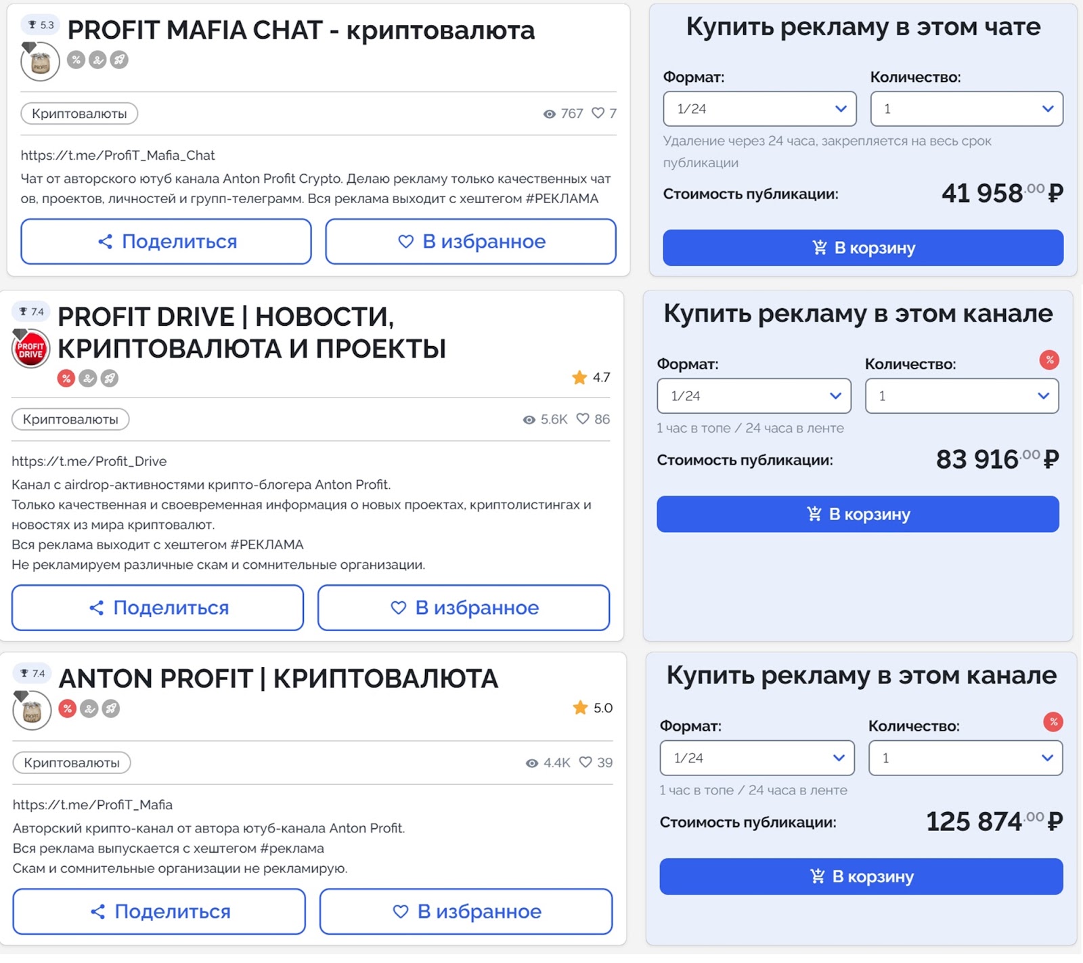Click the heart likes icon showing 86
Viewport: 1083px width, 963px height.
583,419
